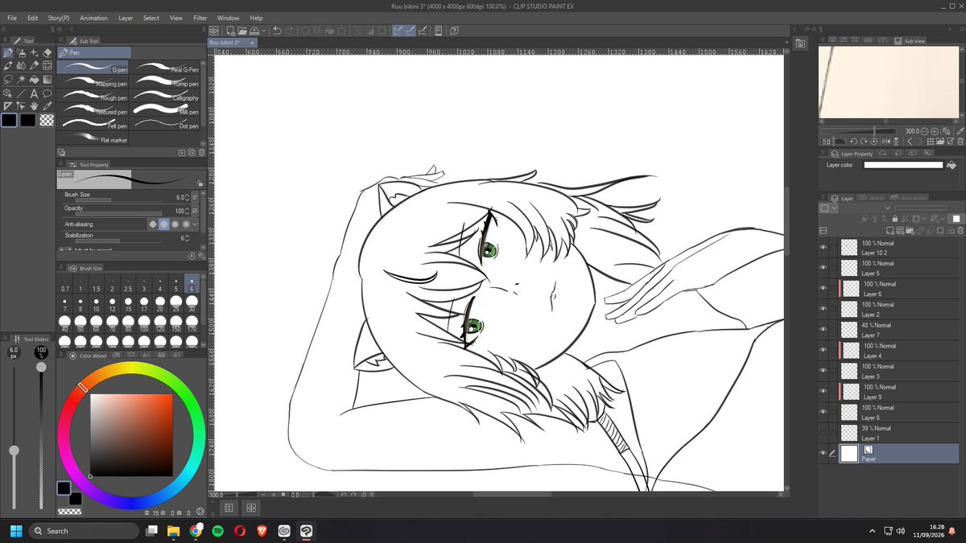This screenshot has height=543, width=966.
Task: Hide Layer 5 with eye icon
Action: [x=823, y=268]
